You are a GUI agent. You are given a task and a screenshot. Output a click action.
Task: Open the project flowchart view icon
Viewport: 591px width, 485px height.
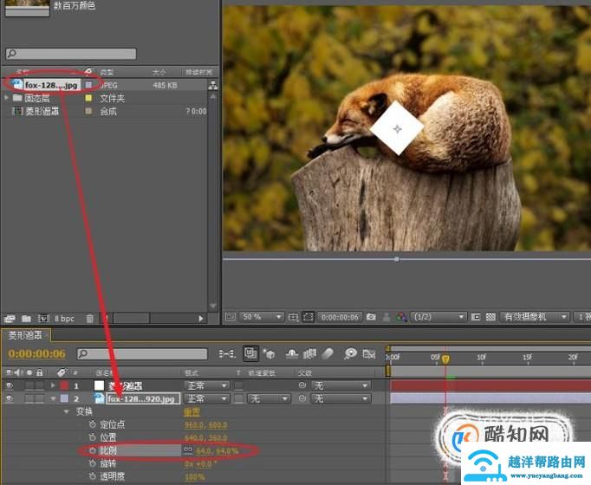[x=213, y=85]
